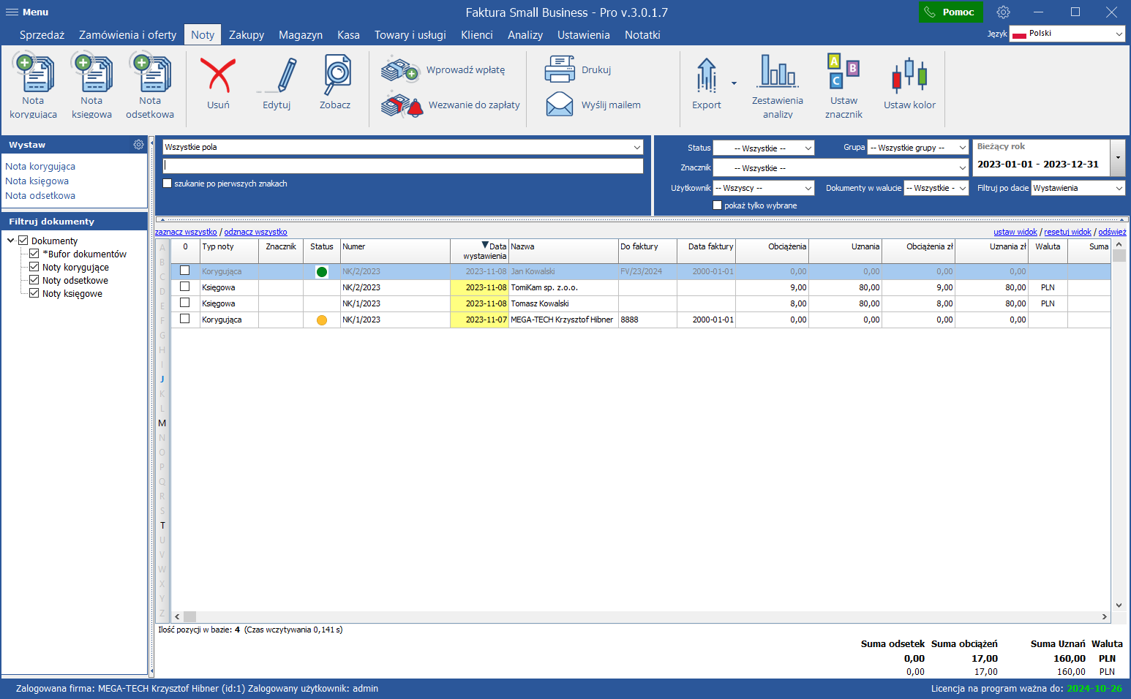Click into the search text field
This screenshot has height=699, width=1131.
(402, 166)
